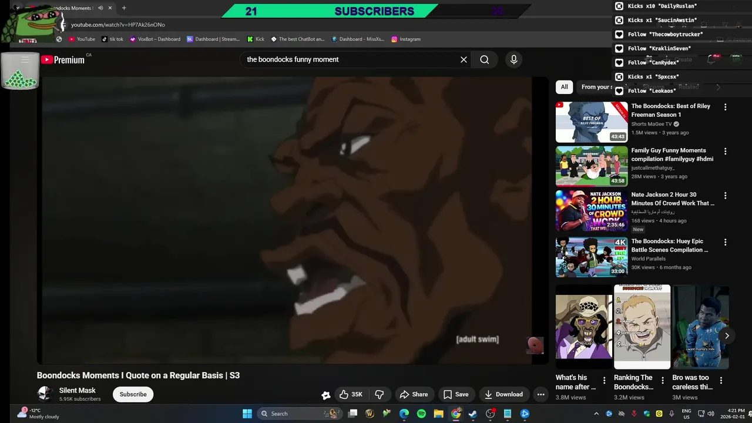Show hidden system tray icons
This screenshot has width=752, height=423.
tap(596, 414)
